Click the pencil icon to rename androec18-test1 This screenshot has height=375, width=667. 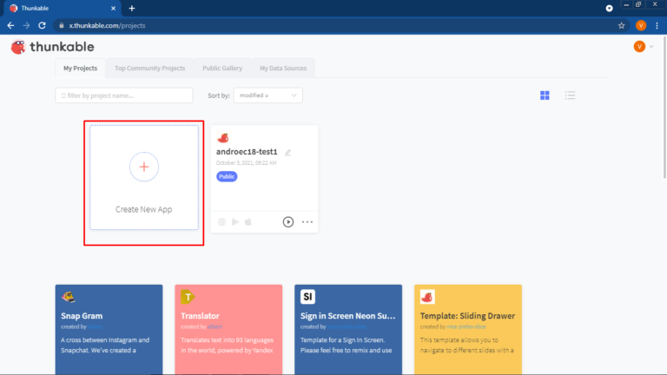[288, 153]
